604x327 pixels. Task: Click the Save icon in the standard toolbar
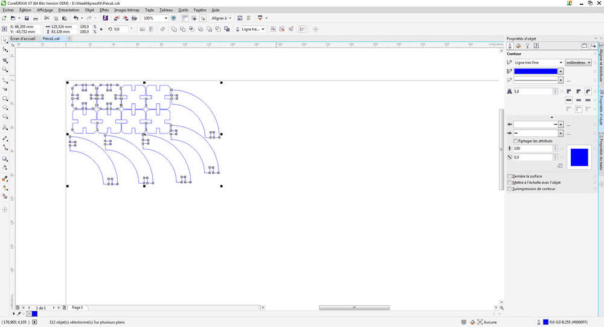click(x=27, y=18)
